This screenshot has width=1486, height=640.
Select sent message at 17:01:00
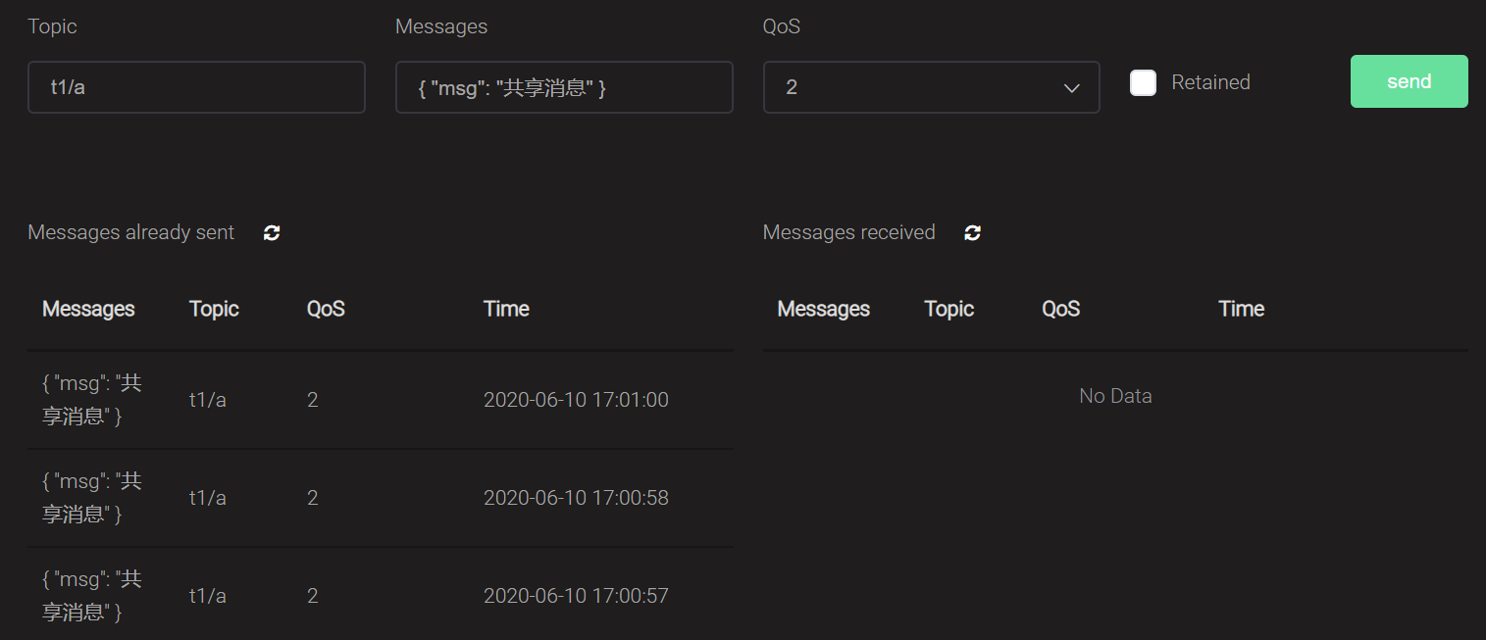[x=380, y=400]
